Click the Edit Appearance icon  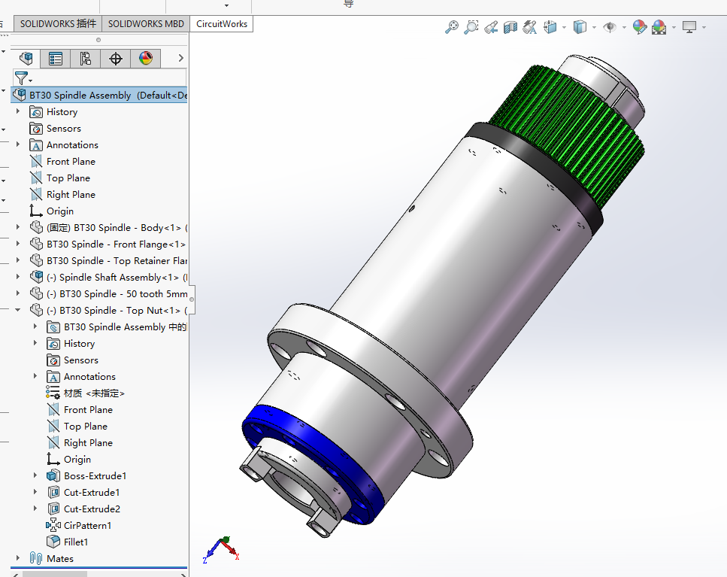pos(639,27)
